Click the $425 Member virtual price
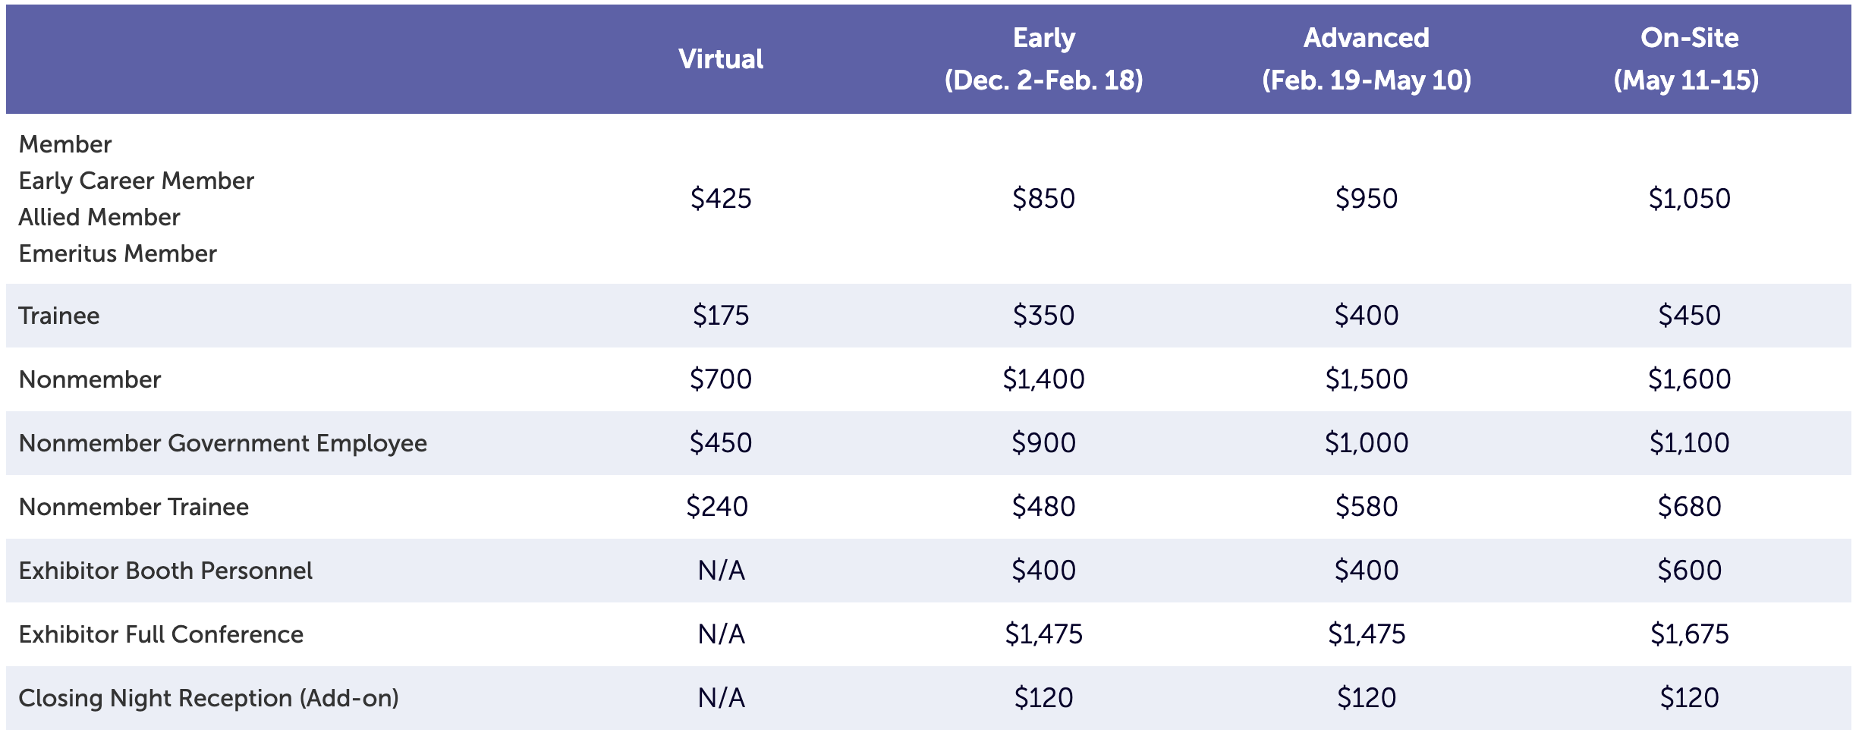1859x739 pixels. (721, 199)
